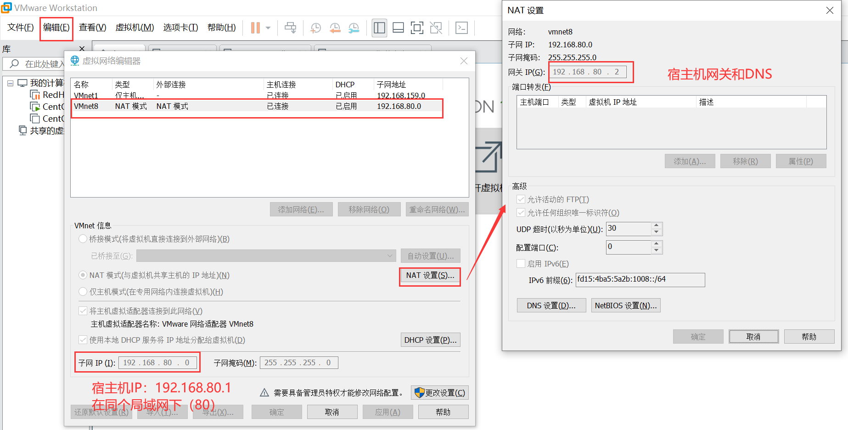The width and height of the screenshot is (848, 430).
Task: Click the console view toolbar icon
Action: click(x=461, y=28)
